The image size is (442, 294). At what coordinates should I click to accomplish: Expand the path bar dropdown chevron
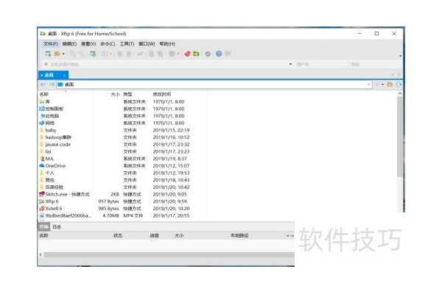369,85
